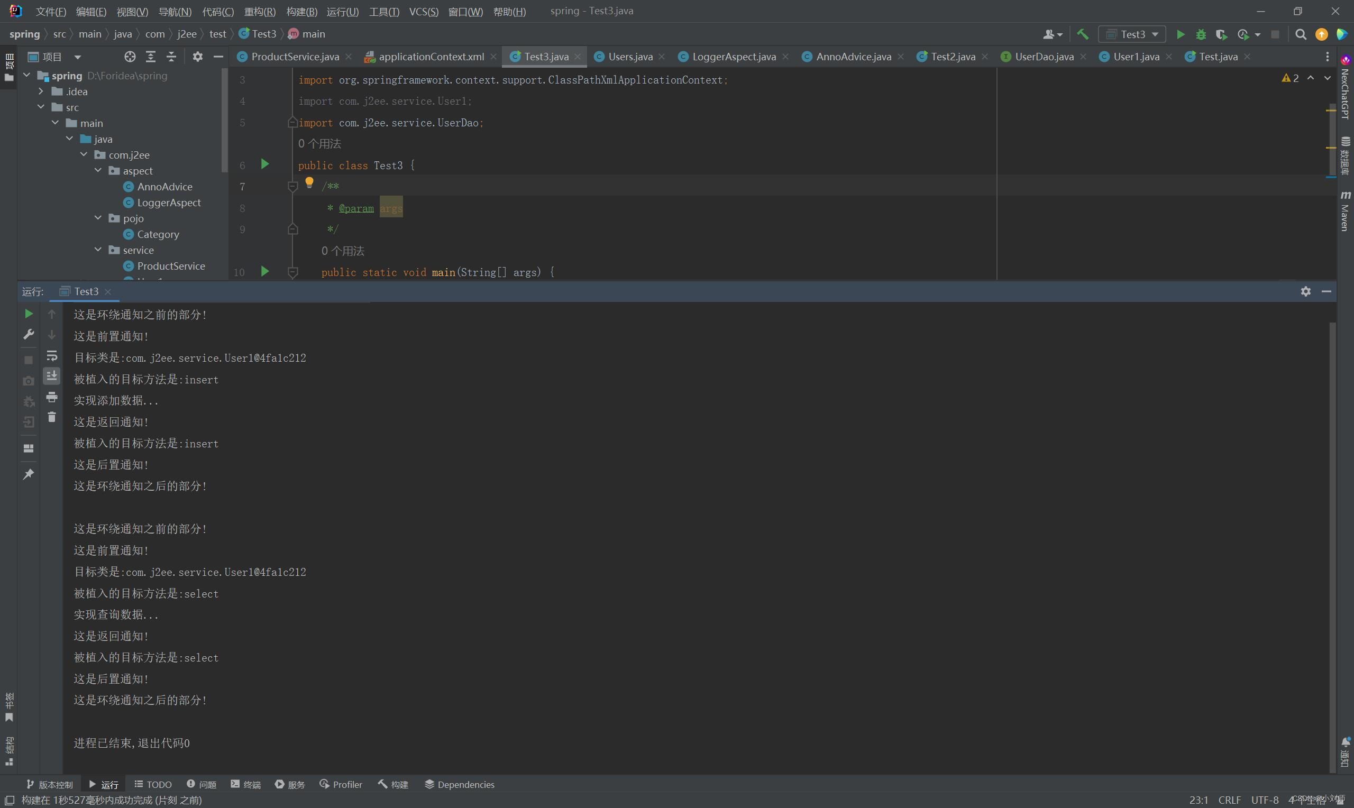The height and width of the screenshot is (808, 1354).
Task: Open the 终端 terminal tool window
Action: (x=245, y=784)
